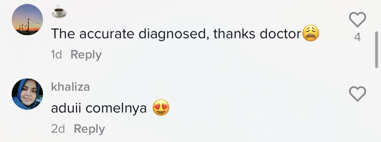Click the comments vertical scrollbar thumb

(376, 50)
